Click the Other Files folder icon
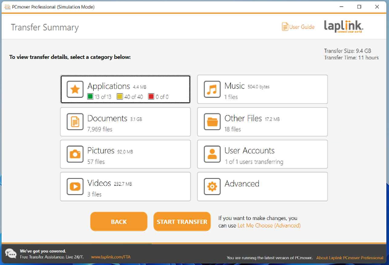This screenshot has height=265, width=389. pyautogui.click(x=212, y=122)
